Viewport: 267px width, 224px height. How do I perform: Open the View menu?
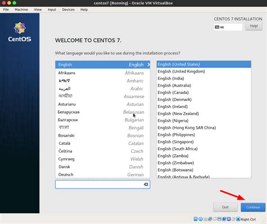[x=38, y=10]
